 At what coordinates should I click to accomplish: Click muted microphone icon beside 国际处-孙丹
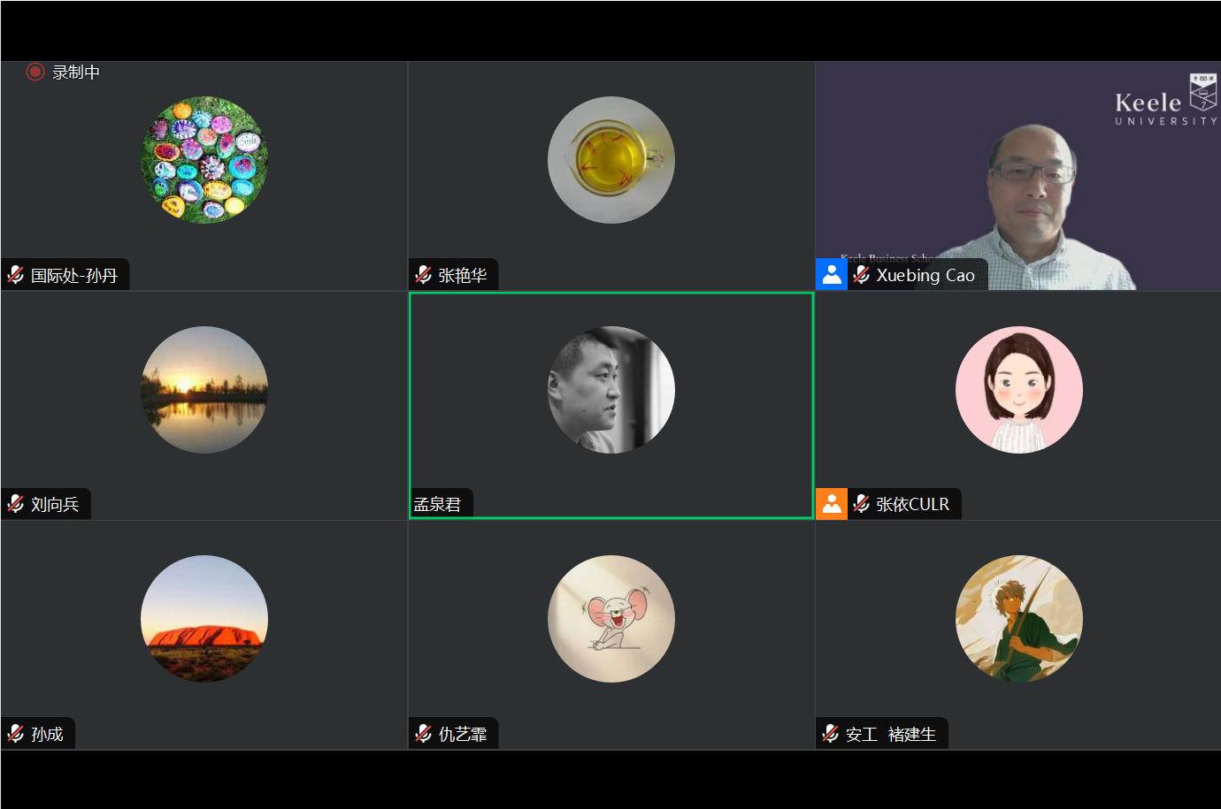coord(16,275)
